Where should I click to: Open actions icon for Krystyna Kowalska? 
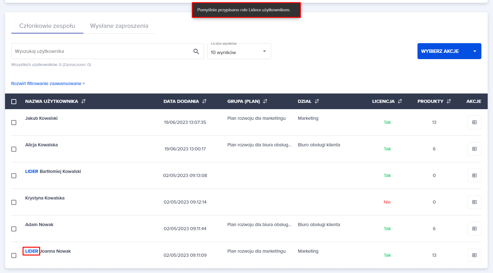pos(474,202)
